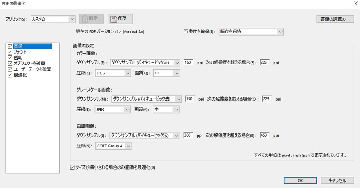Open the 互換性を確保 dropdown
This screenshot has height=188, width=360.
tap(251, 32)
